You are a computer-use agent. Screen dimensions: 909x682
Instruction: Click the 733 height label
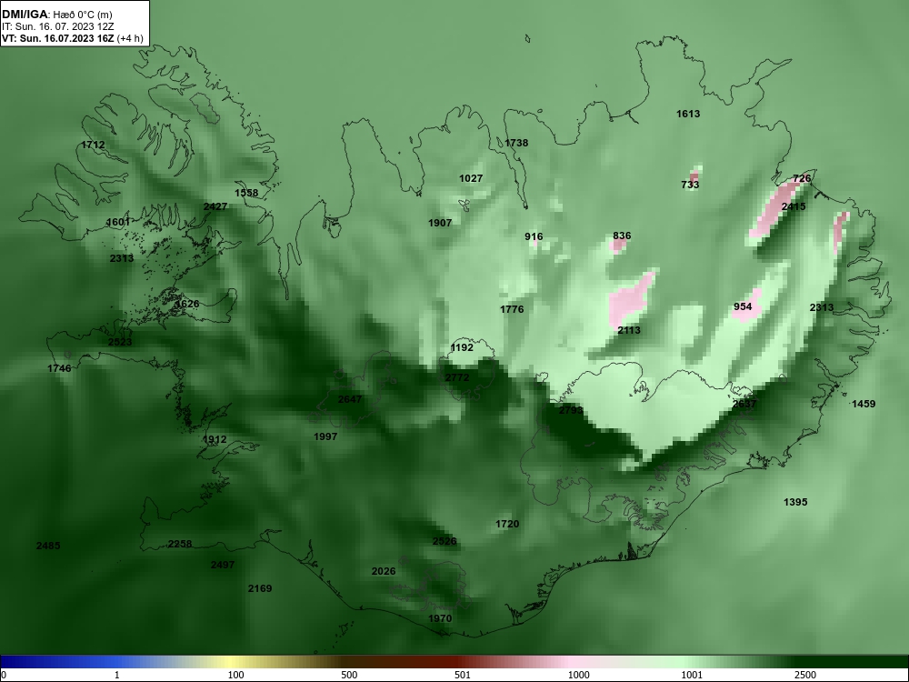point(690,185)
